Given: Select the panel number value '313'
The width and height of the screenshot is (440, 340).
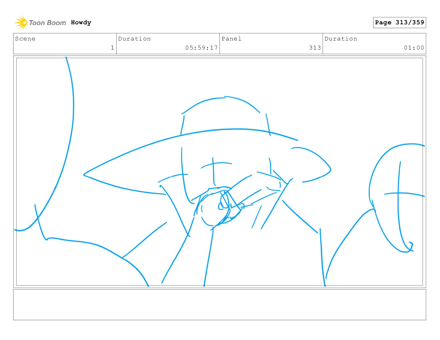Looking at the screenshot, I should (x=315, y=48).
